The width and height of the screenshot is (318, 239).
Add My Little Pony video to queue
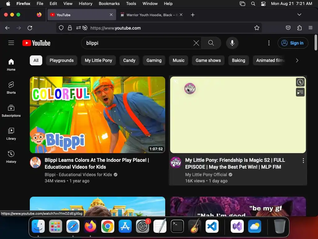click(300, 92)
